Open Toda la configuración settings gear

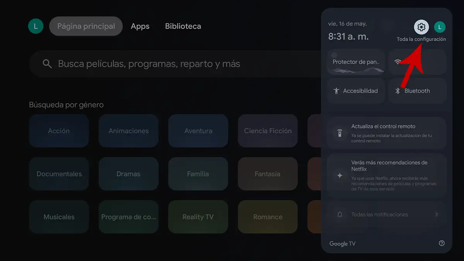(x=421, y=27)
